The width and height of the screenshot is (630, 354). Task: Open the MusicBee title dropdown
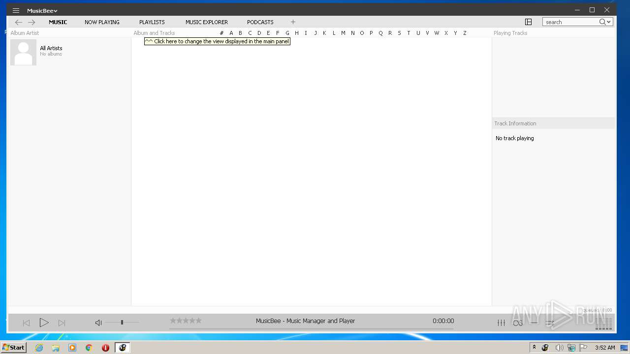click(x=42, y=10)
